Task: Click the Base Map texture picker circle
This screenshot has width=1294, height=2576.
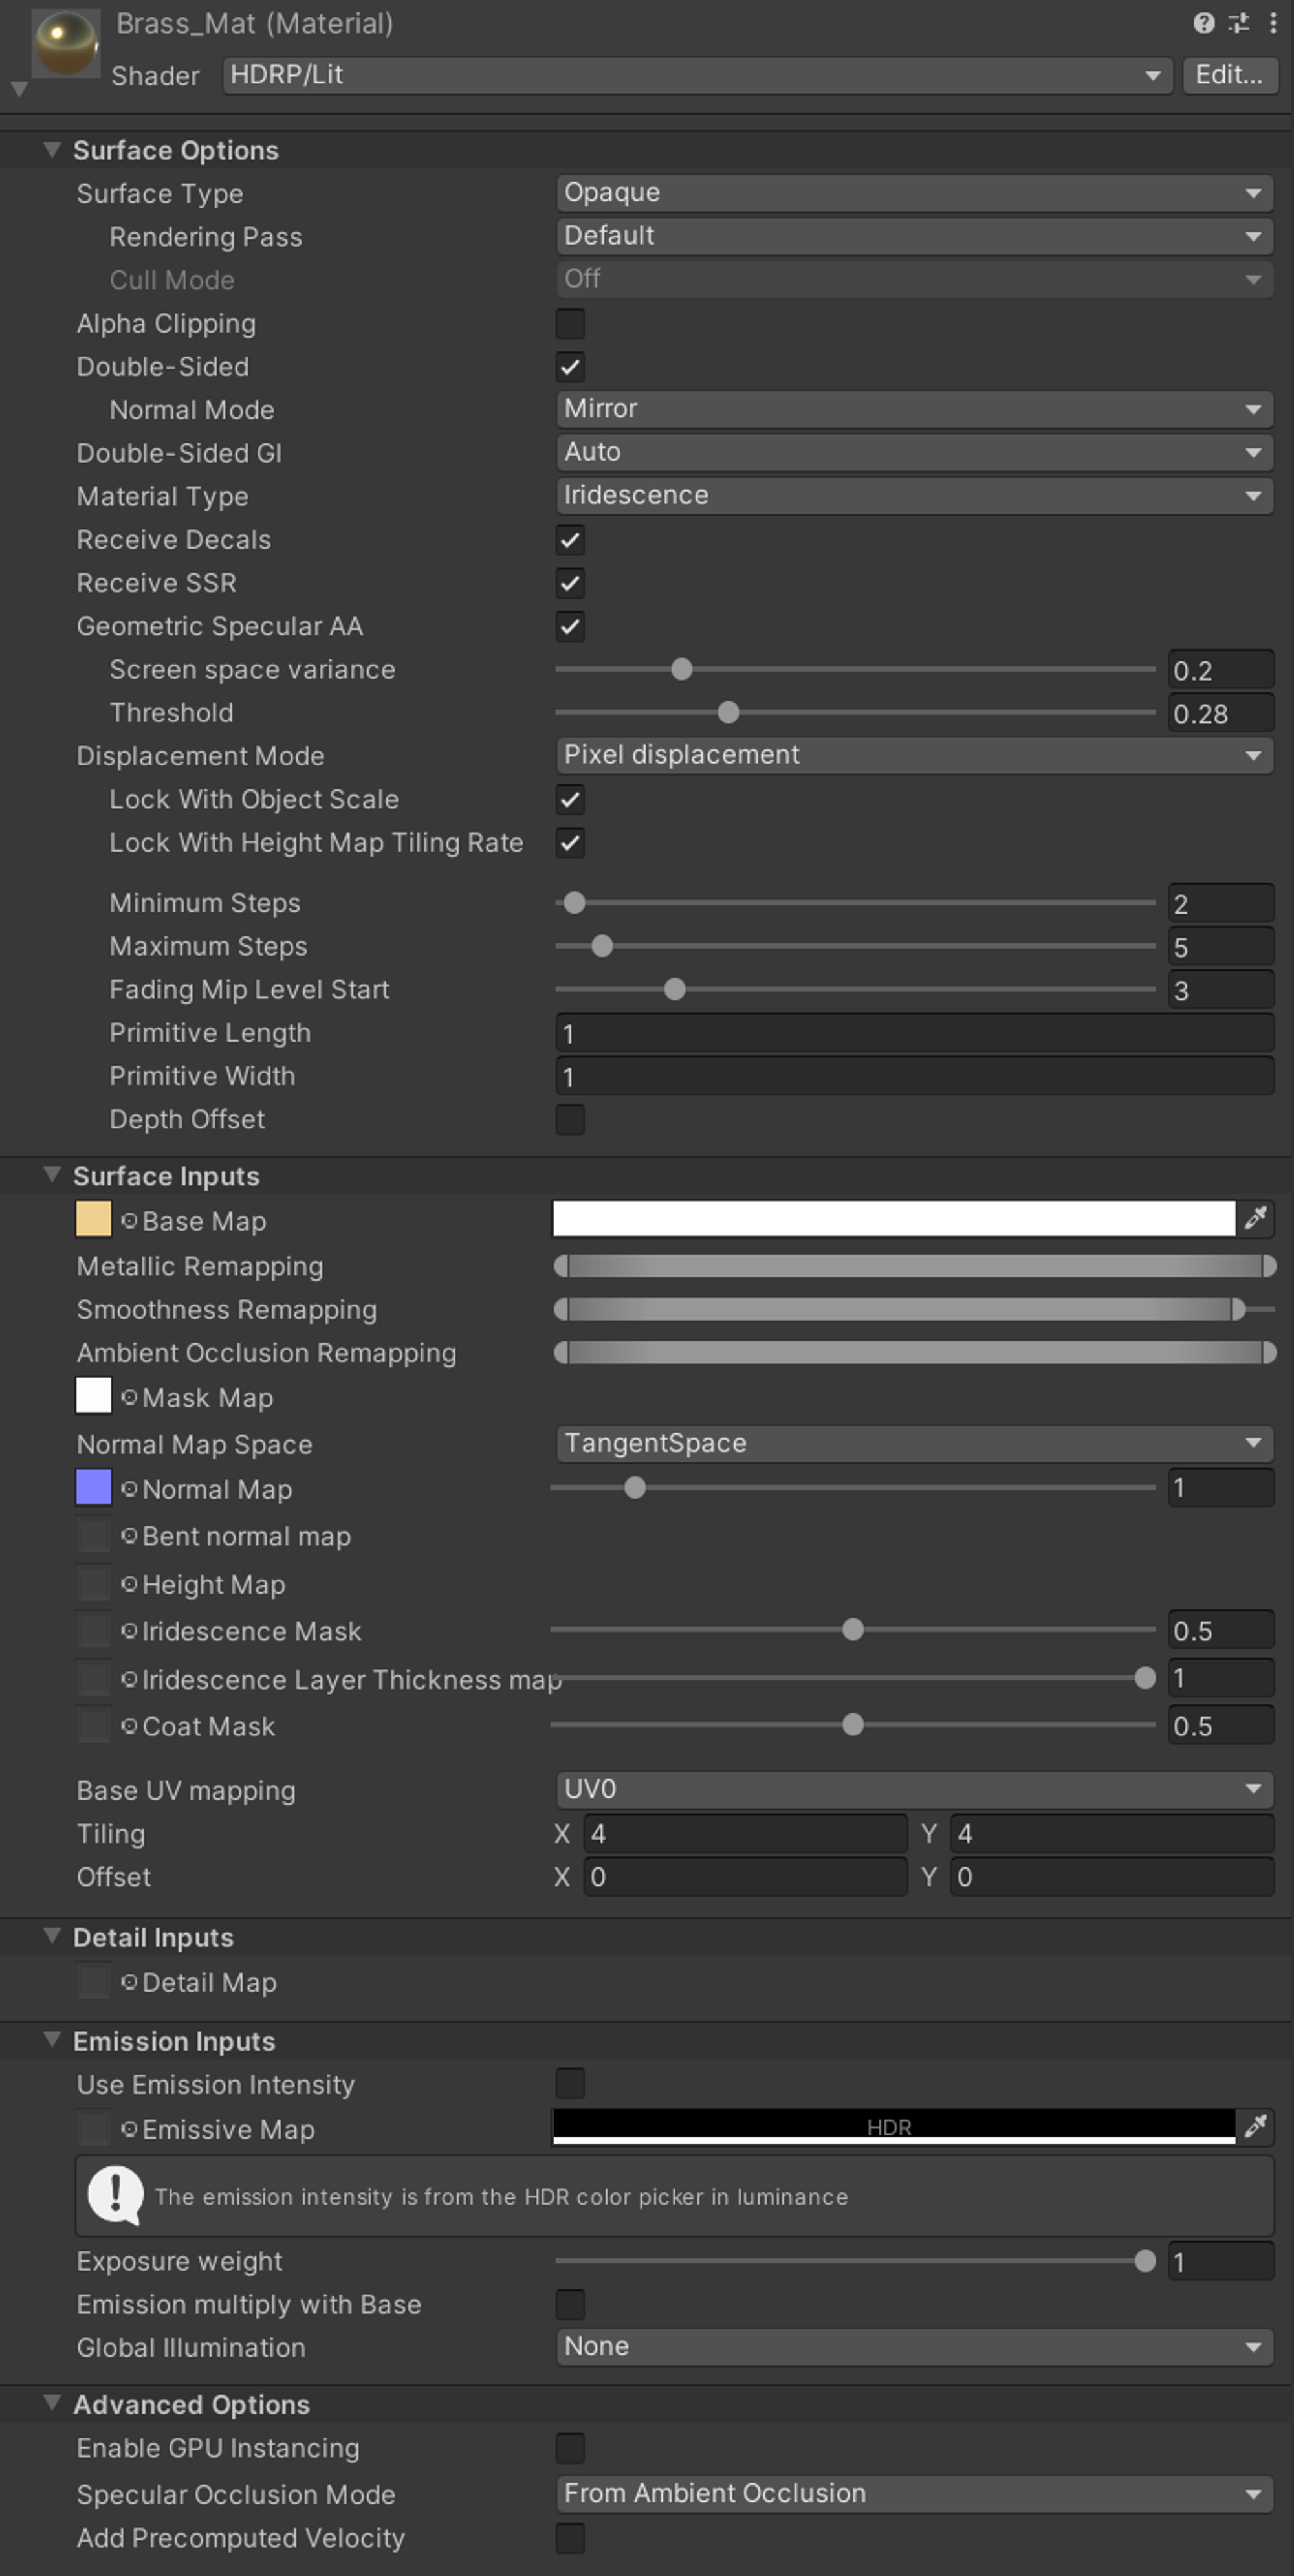Action: (x=129, y=1221)
